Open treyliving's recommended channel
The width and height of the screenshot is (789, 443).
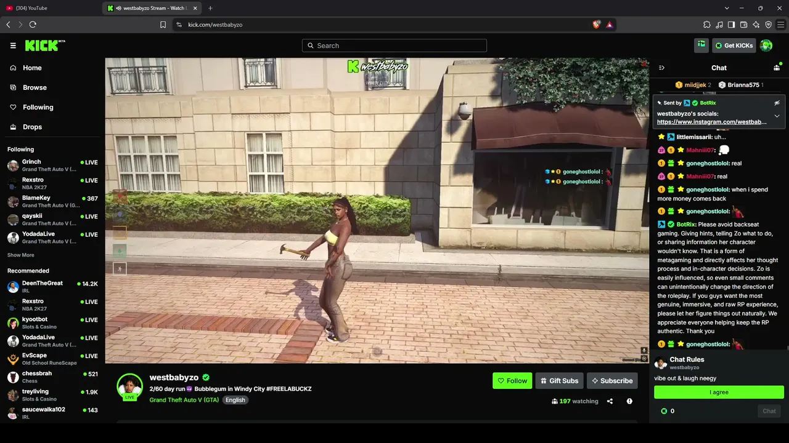pos(52,395)
